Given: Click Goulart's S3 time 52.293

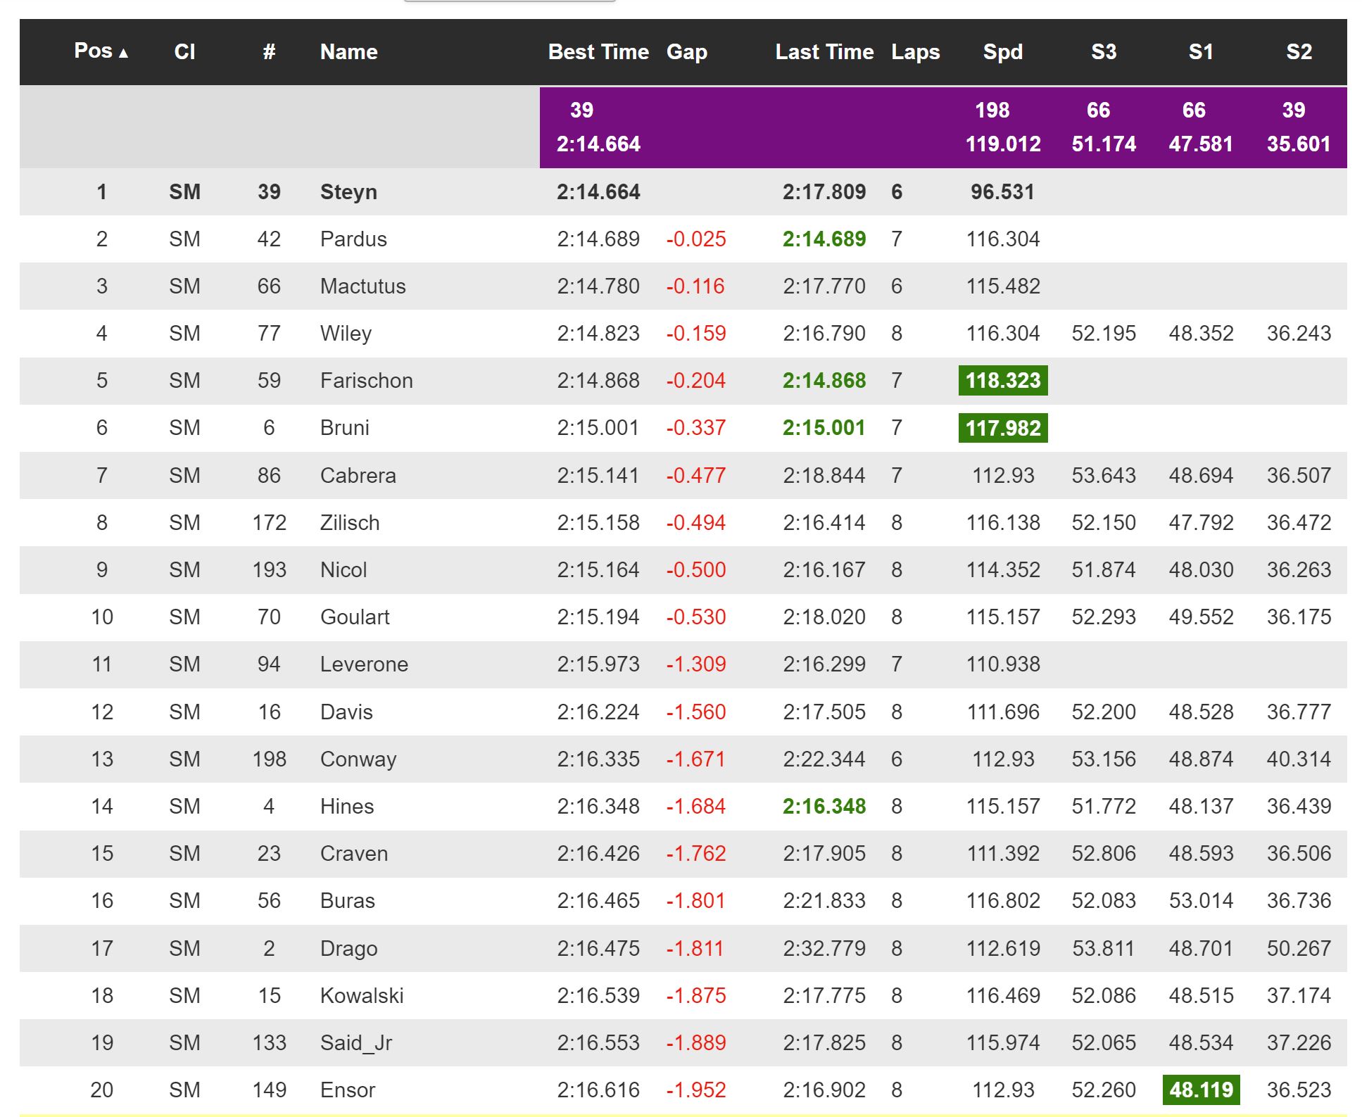Looking at the screenshot, I should coord(1104,617).
